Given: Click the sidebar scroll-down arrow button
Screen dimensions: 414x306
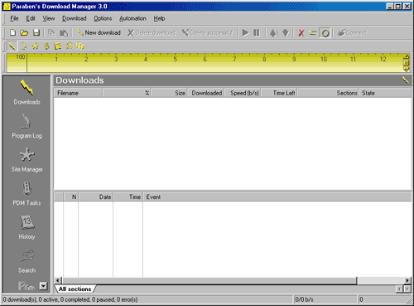Looking at the screenshot, I should pos(43,286).
